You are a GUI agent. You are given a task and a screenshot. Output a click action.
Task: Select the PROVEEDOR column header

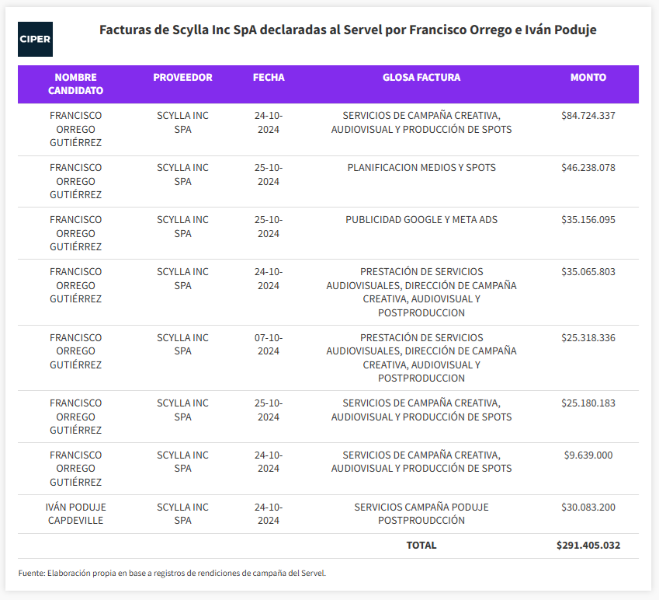click(182, 78)
